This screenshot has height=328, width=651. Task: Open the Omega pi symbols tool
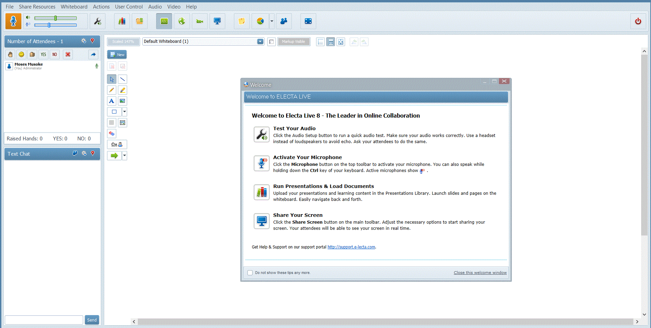117,144
